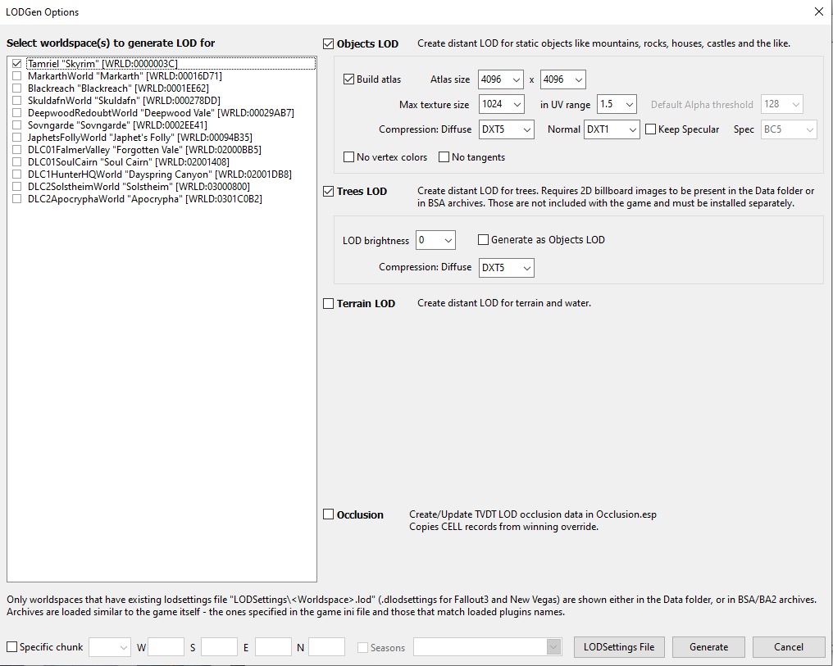This screenshot has height=666, width=833.
Task: Click the W coordinate input field
Action: pyautogui.click(x=166, y=647)
